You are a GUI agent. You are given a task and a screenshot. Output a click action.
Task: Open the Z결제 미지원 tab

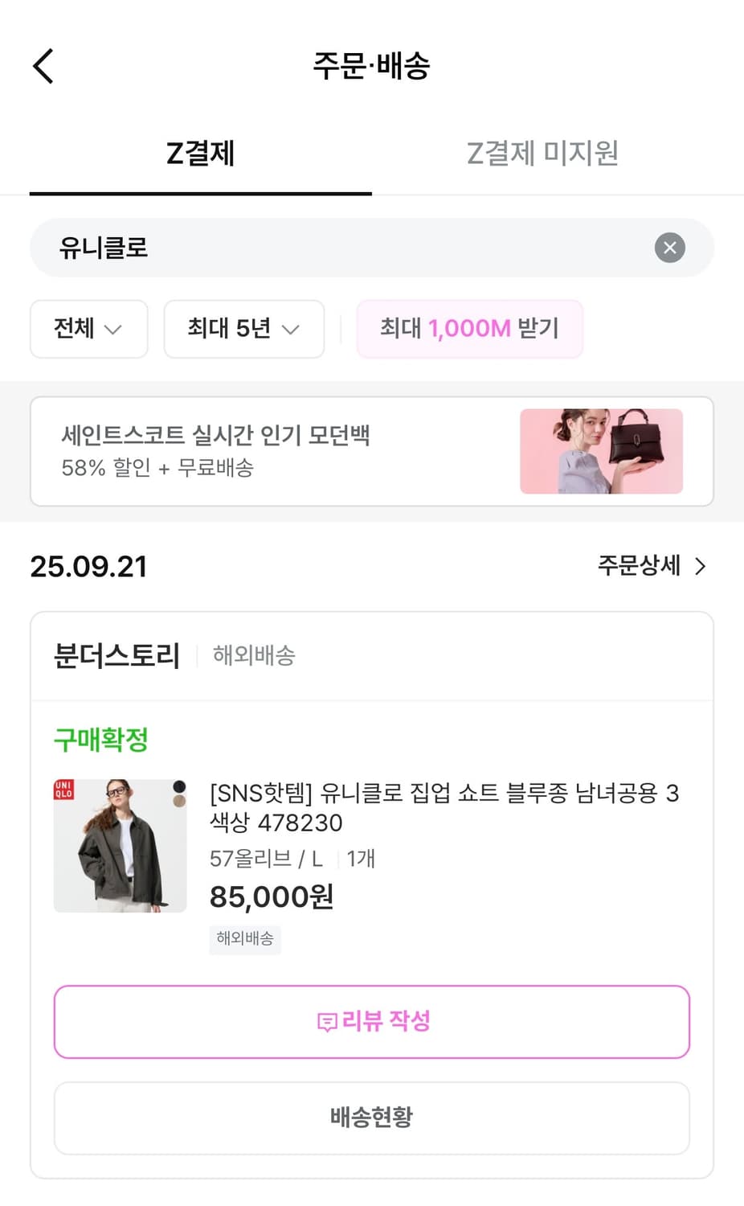coord(542,154)
